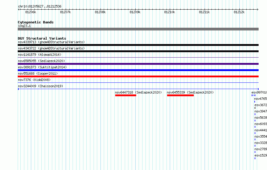The image size is (267, 170).
Task: Click the chr10:81205627..81212536 region label
Action: pos(40,6)
